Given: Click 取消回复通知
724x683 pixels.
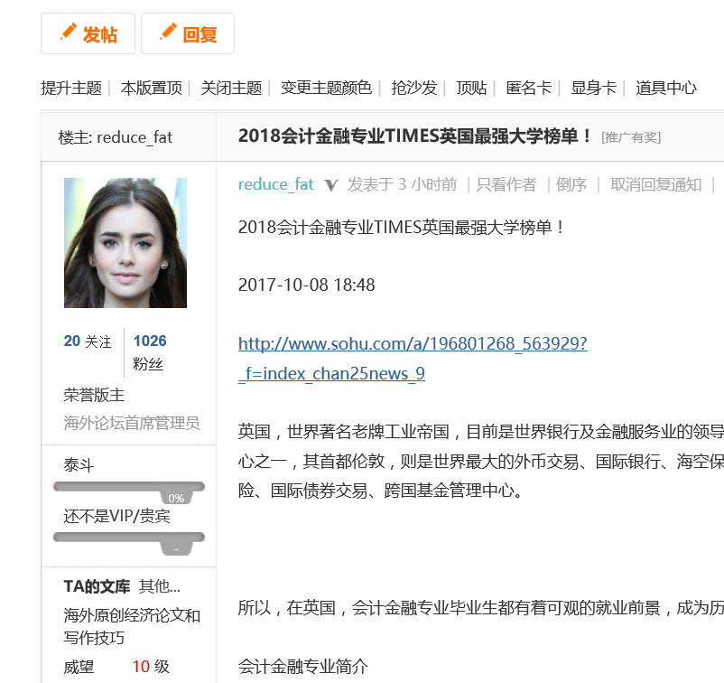Looking at the screenshot, I should [x=655, y=184].
